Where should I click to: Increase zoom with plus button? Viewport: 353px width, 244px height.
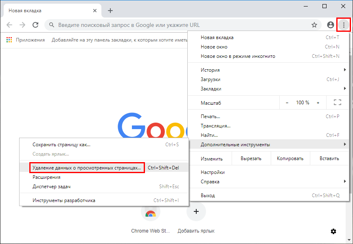[x=318, y=103]
